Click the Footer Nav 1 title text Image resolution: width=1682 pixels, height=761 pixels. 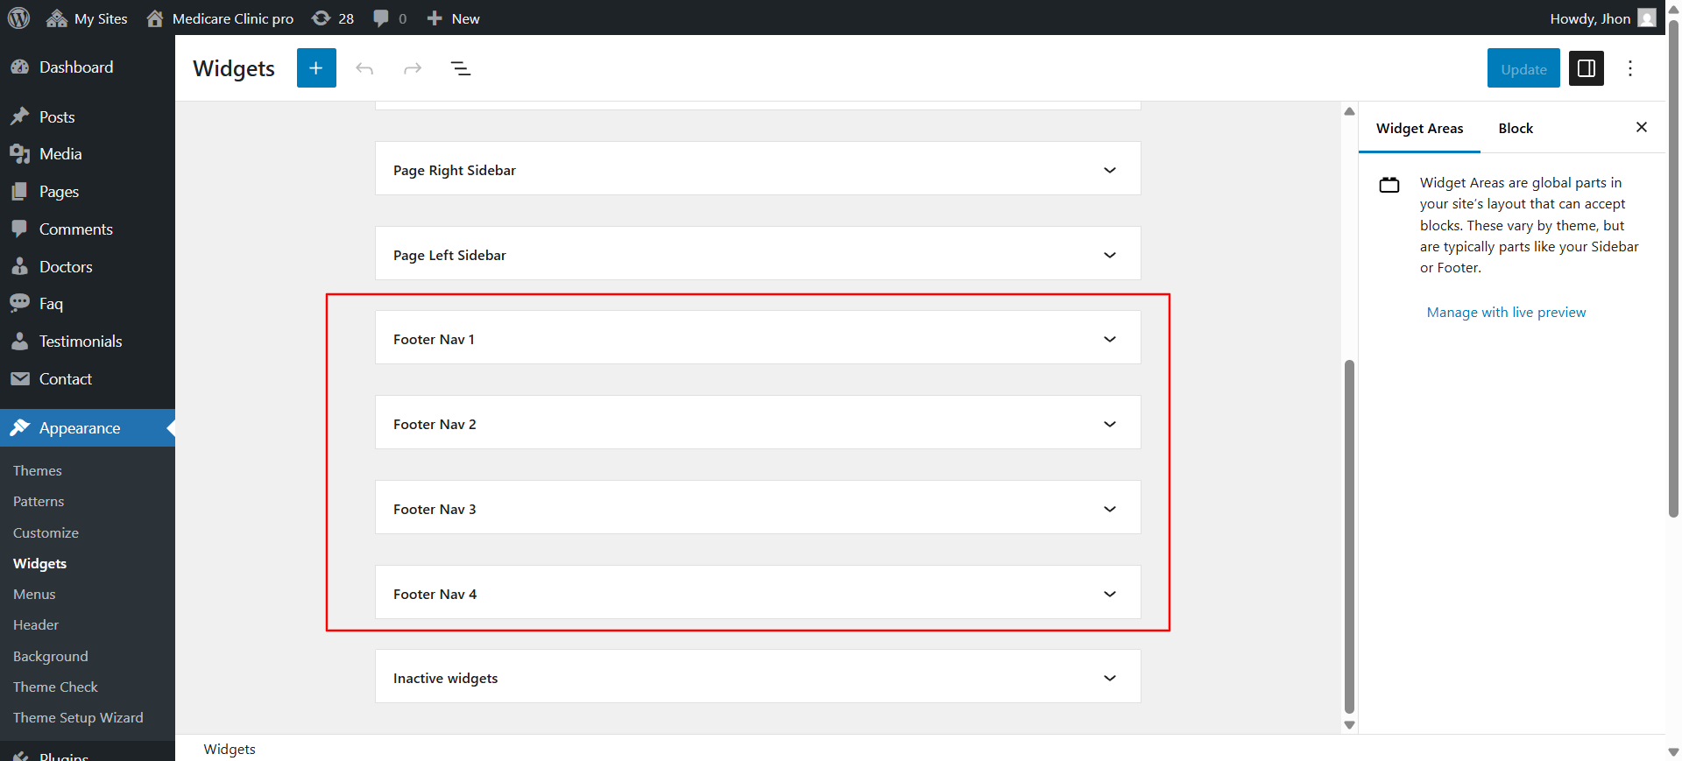(434, 340)
